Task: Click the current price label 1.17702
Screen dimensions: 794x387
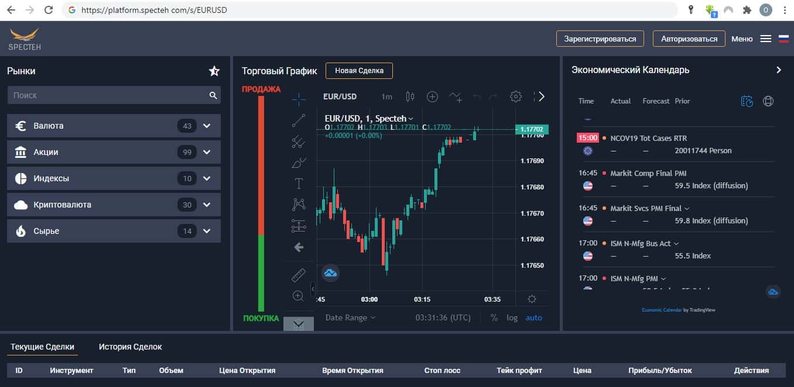Action: [531, 129]
